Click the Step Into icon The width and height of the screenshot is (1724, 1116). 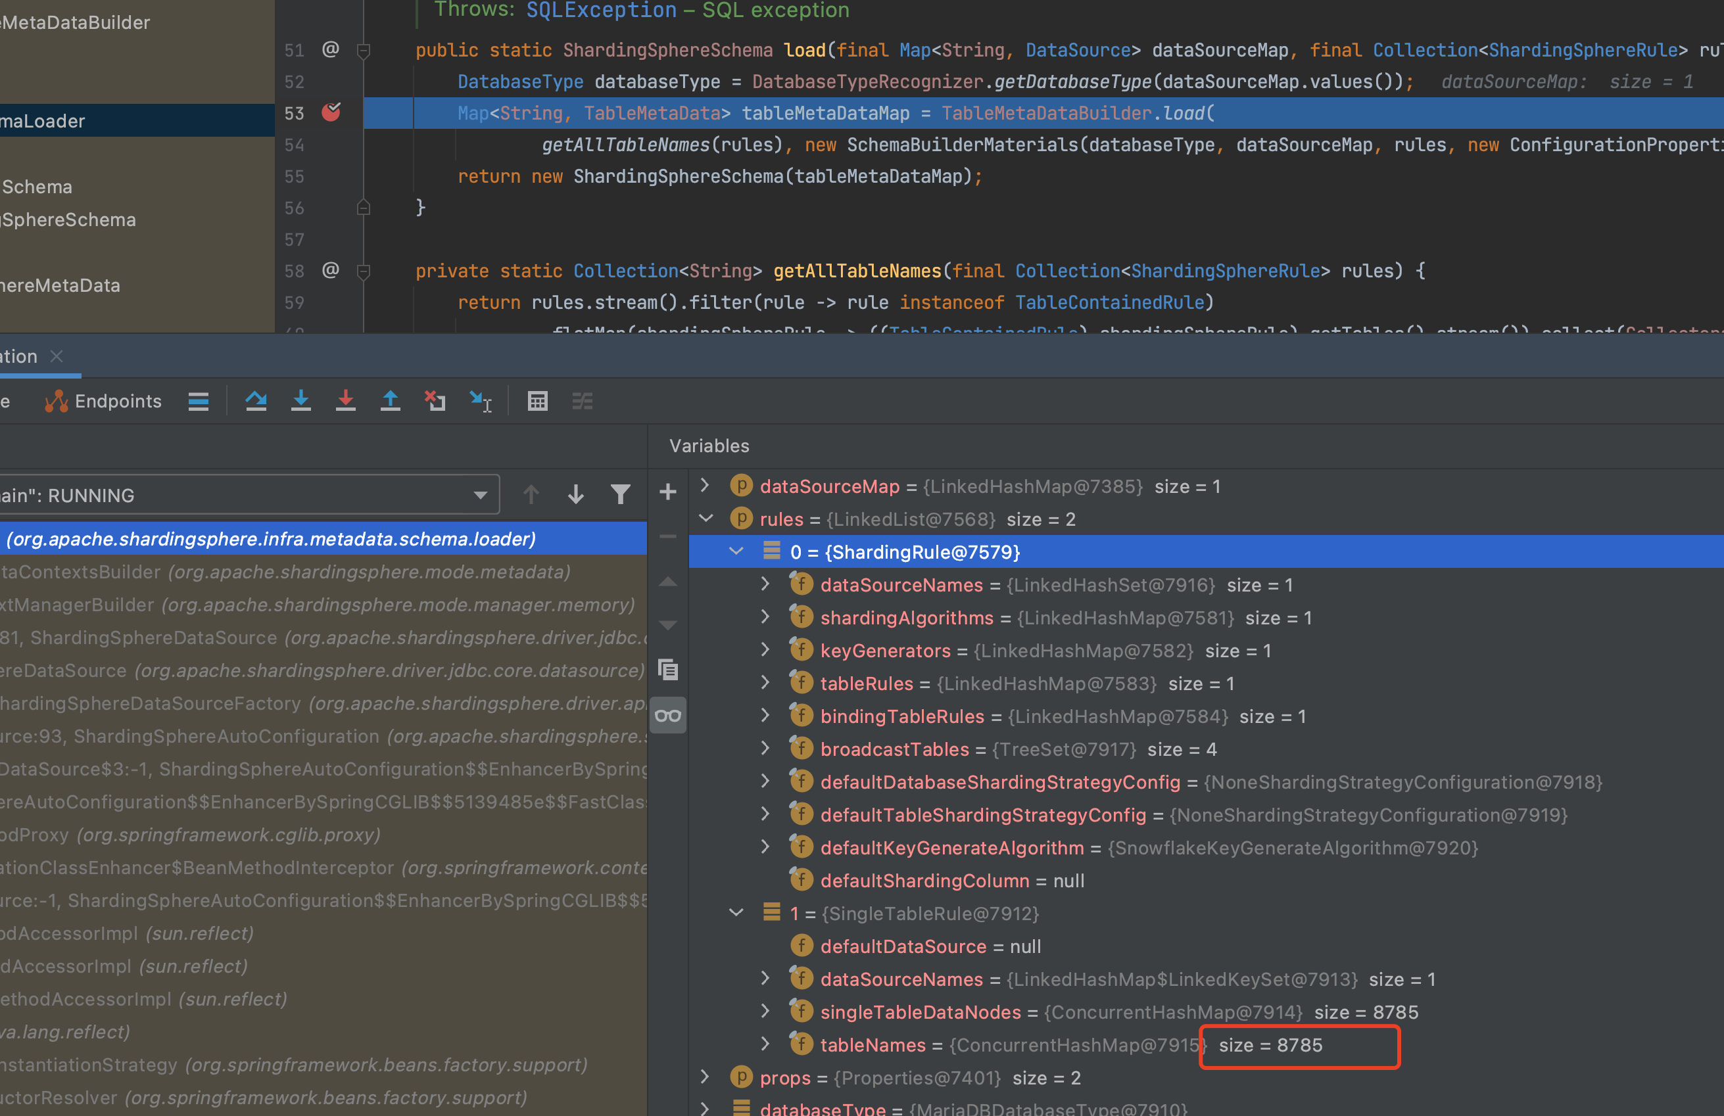pos(301,401)
